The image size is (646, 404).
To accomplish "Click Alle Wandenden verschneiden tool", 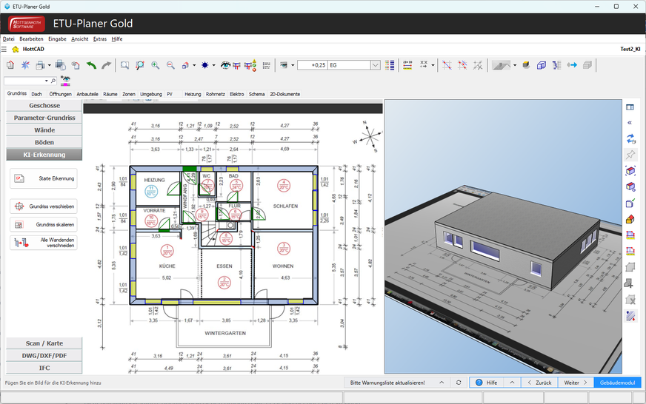I will (44, 242).
